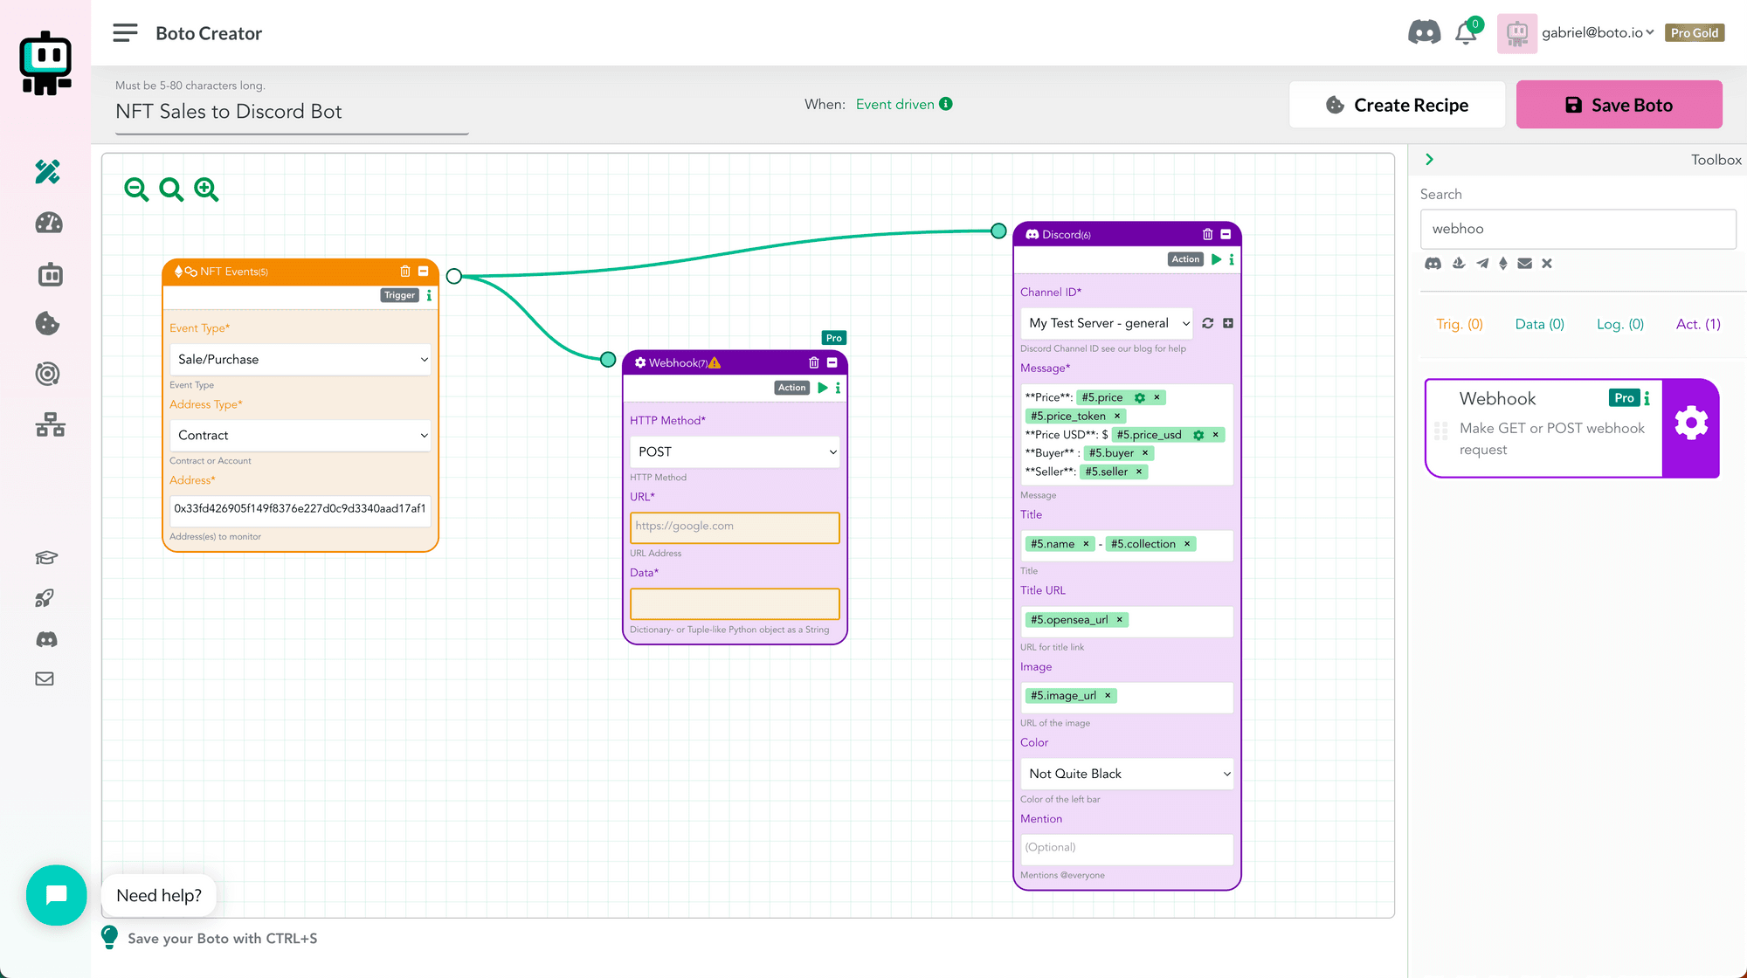This screenshot has width=1747, height=978.
Task: Open Address Type dropdown Contract
Action: [300, 436]
